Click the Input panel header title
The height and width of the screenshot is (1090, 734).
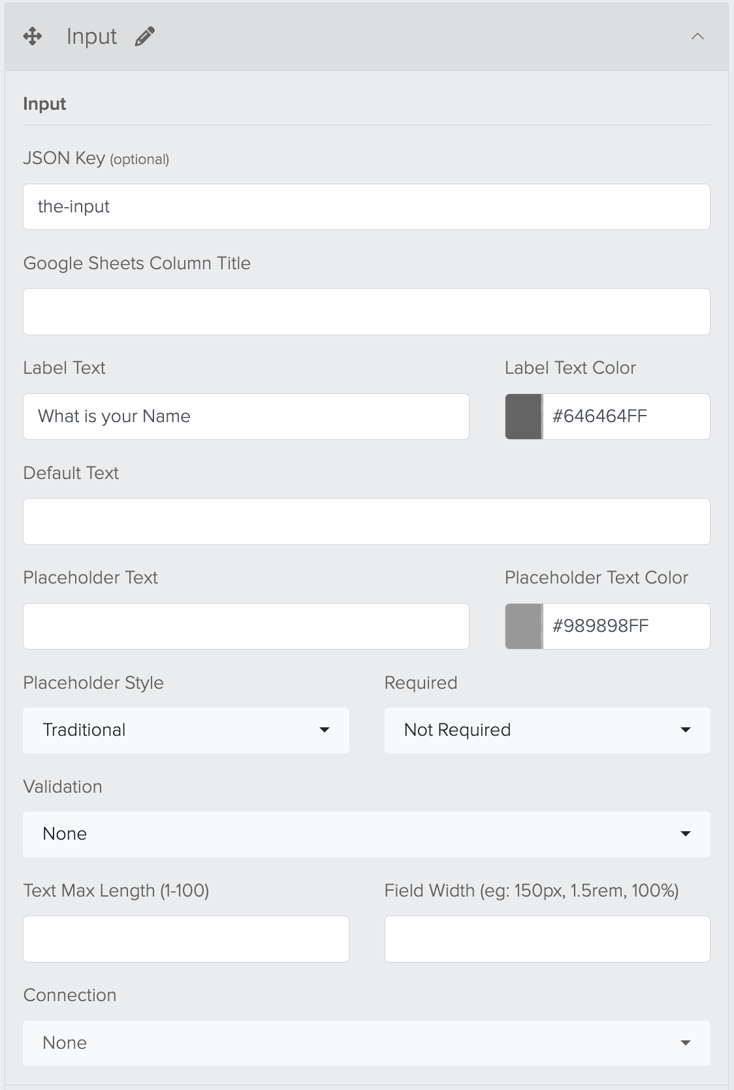click(x=91, y=37)
